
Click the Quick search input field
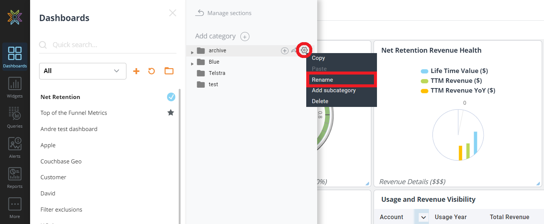pyautogui.click(x=113, y=45)
